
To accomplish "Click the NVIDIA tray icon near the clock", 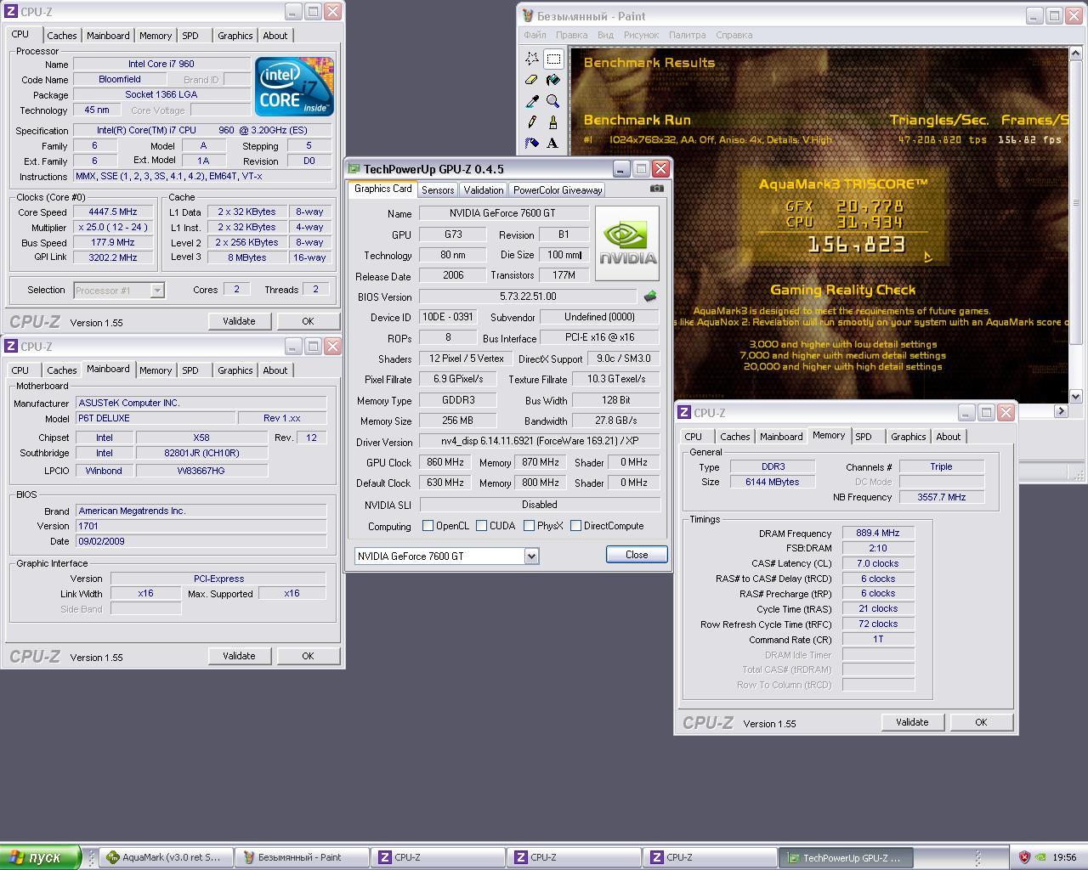I will tap(1041, 857).
